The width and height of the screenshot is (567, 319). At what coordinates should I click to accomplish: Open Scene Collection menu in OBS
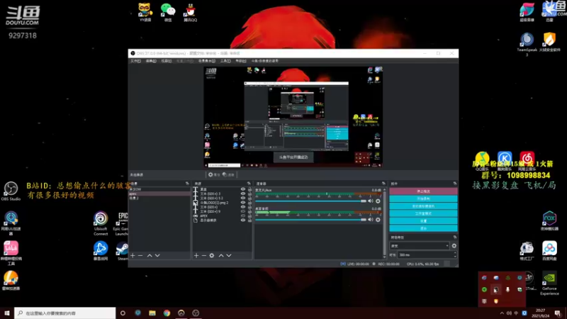[207, 61]
